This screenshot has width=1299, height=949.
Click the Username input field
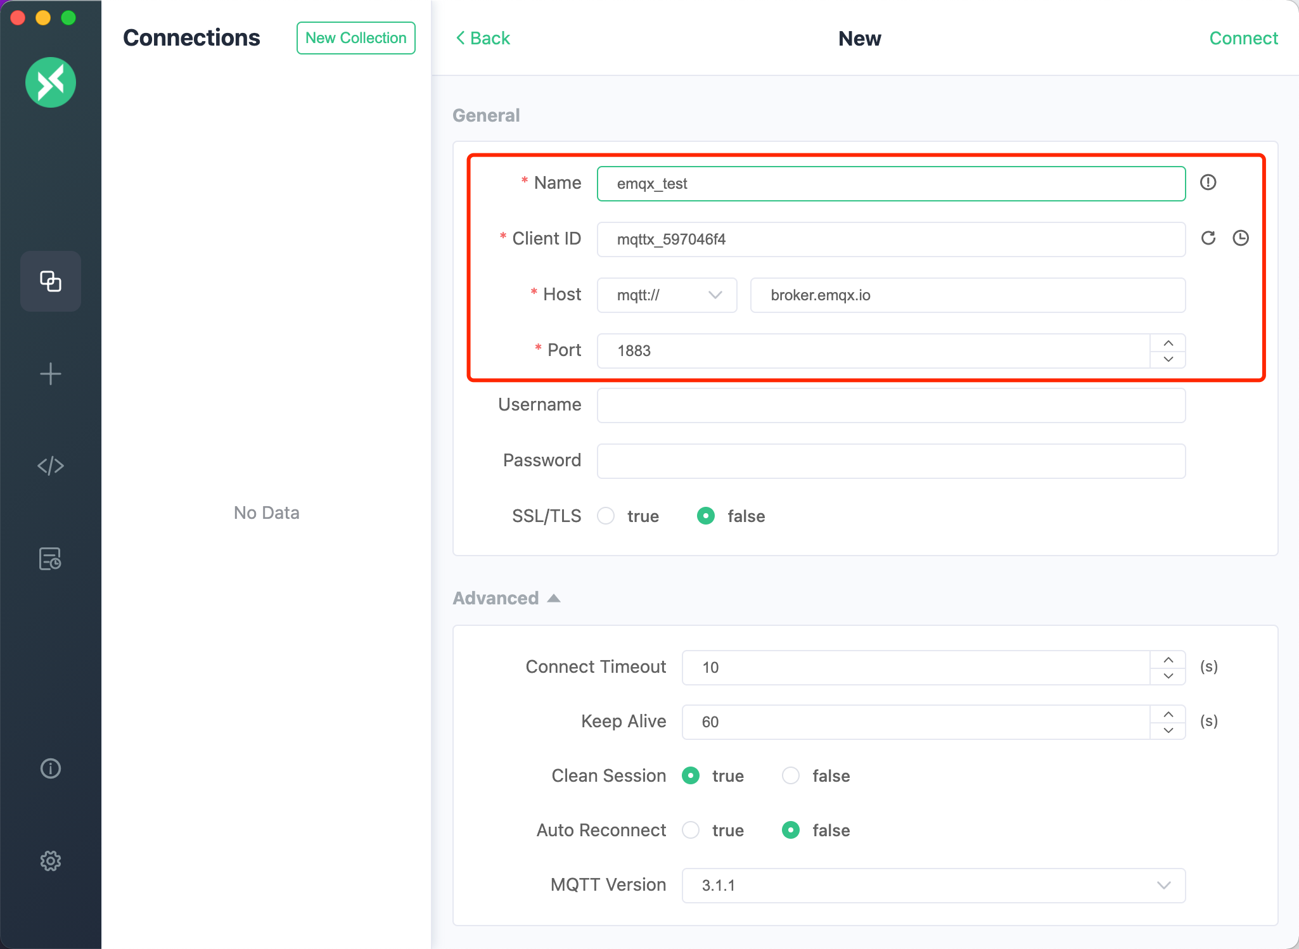click(x=892, y=405)
